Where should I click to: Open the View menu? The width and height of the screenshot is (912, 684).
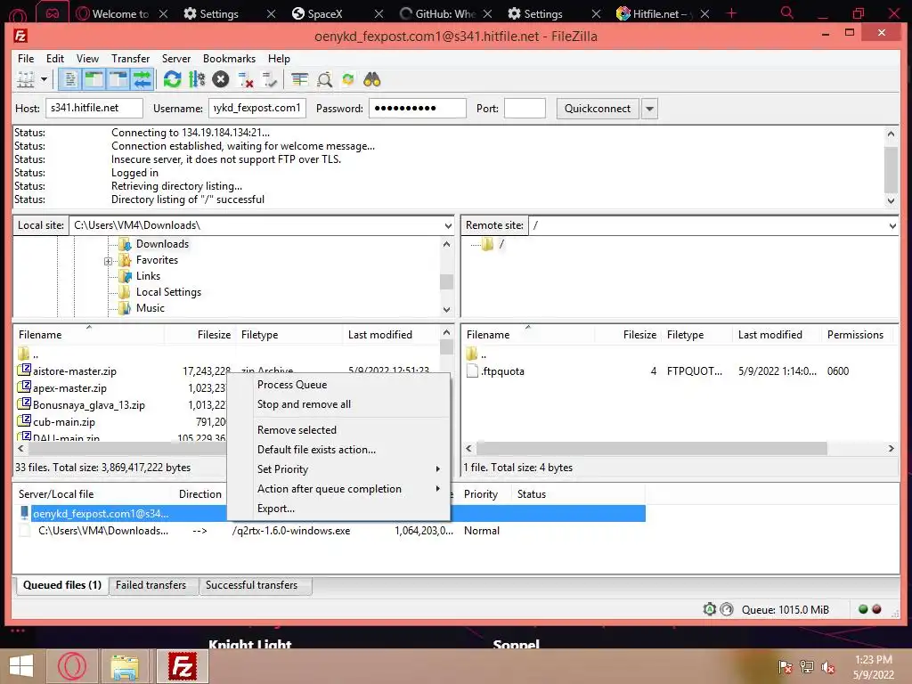(x=87, y=58)
